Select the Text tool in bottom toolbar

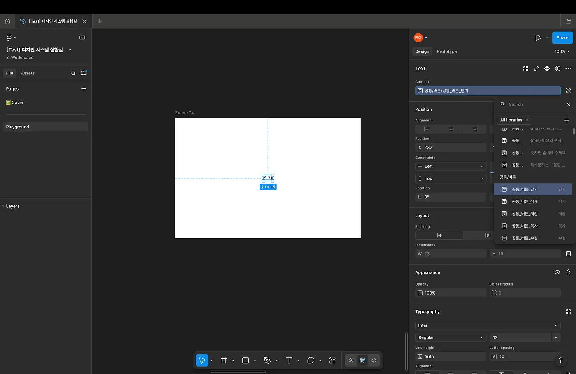click(x=289, y=360)
